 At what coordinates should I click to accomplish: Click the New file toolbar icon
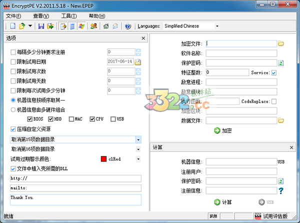click(13, 26)
